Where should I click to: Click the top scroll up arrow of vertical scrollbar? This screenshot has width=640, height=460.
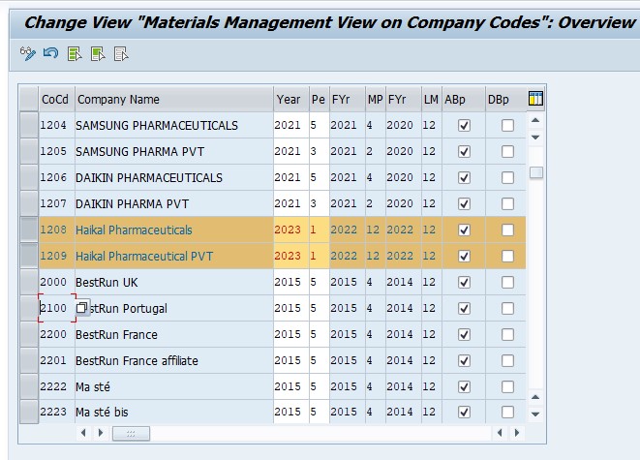[536, 120]
